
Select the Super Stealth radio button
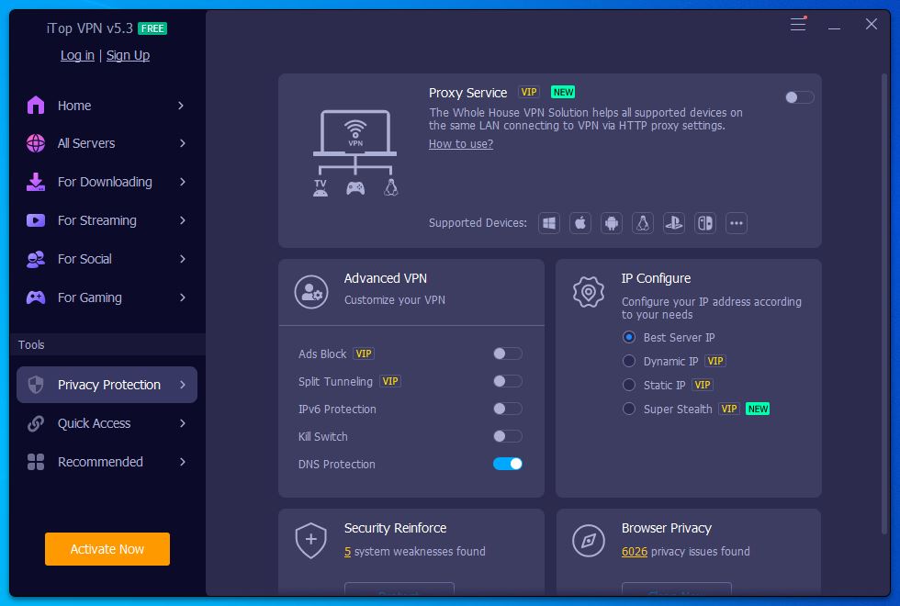click(629, 409)
